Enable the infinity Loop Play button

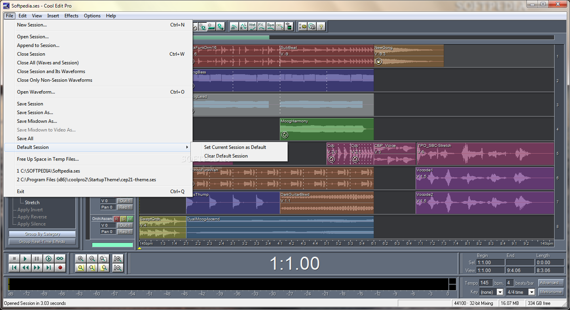[60, 259]
